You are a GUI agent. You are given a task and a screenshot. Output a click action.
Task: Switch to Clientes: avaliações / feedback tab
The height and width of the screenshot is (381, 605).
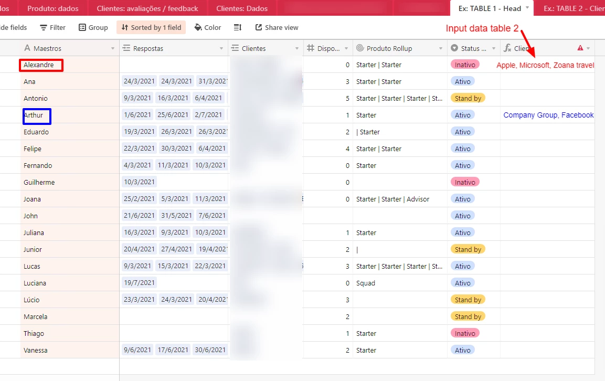(147, 8)
